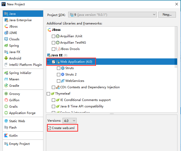Click the Griffon icon

[x=6, y=100]
